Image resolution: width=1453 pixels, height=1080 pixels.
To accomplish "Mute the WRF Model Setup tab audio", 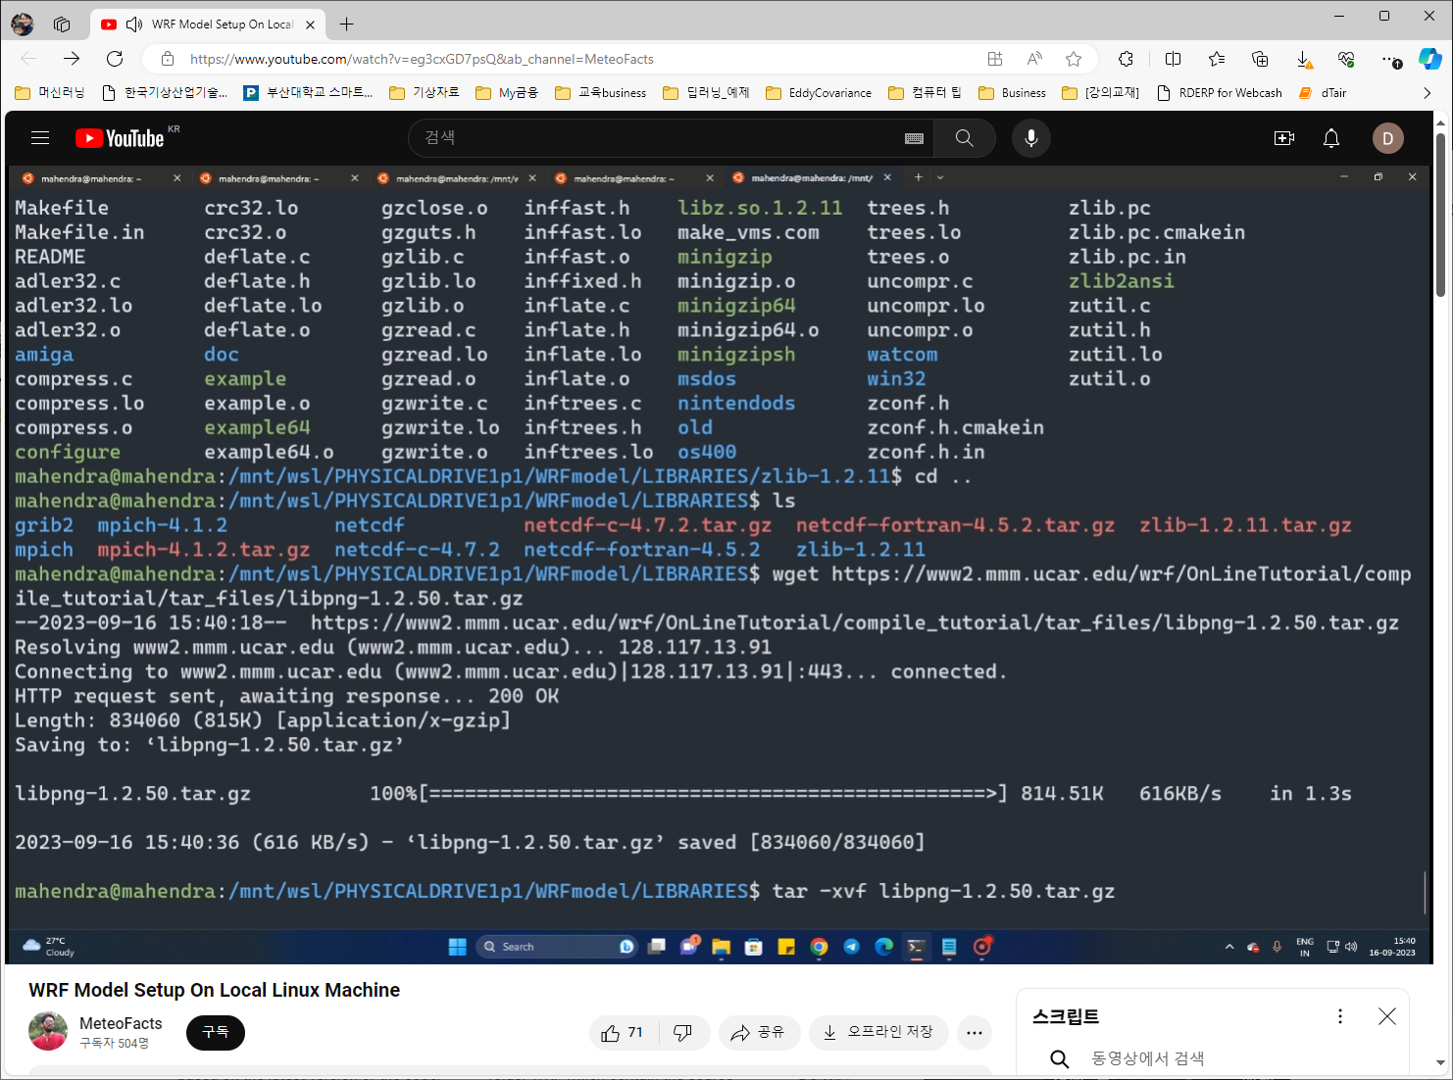I will tap(134, 25).
